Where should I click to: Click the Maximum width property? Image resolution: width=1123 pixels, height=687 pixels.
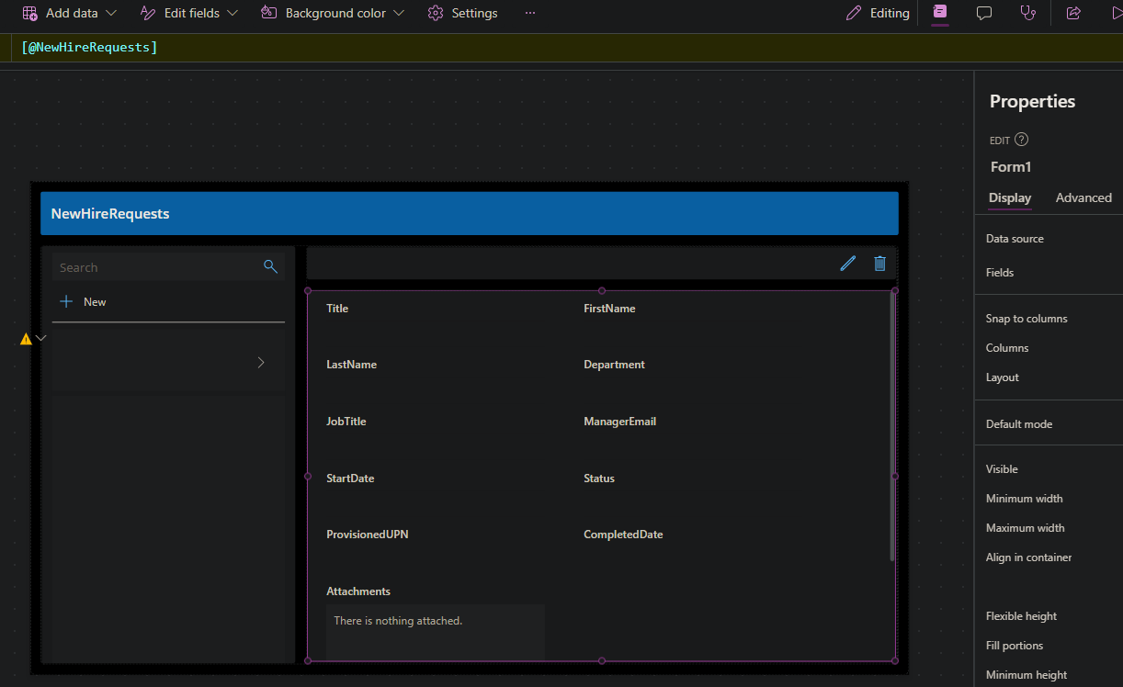point(1026,528)
